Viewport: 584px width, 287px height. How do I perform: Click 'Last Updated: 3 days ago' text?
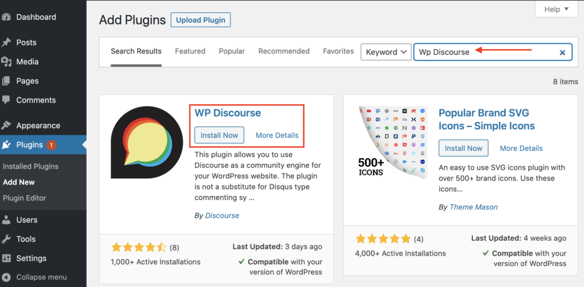[x=278, y=247]
